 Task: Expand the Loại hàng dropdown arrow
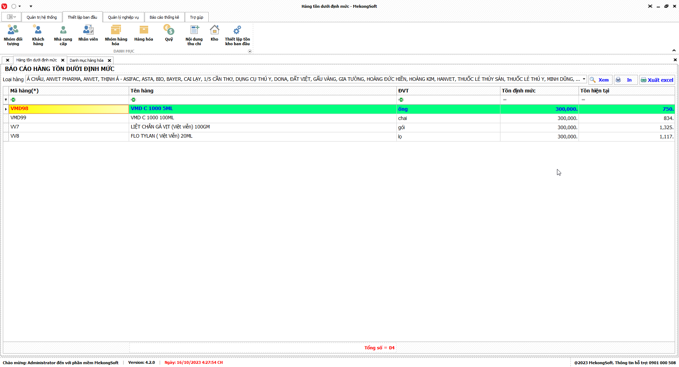click(584, 79)
